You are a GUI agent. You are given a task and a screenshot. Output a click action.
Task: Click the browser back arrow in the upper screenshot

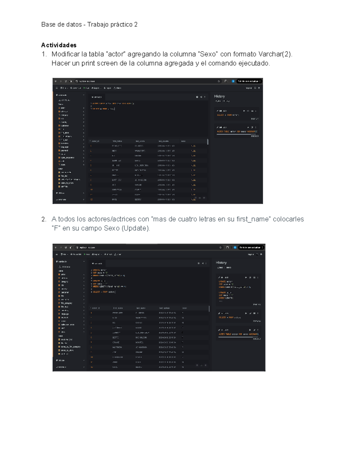click(56, 81)
